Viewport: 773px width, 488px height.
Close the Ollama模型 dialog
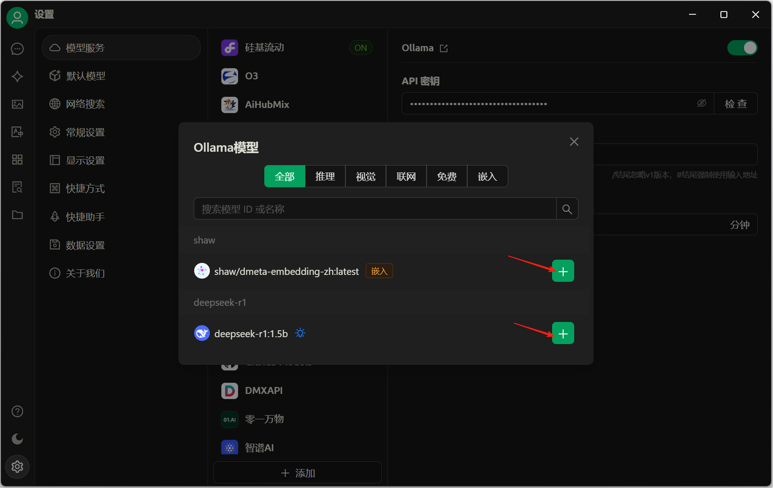pos(574,142)
